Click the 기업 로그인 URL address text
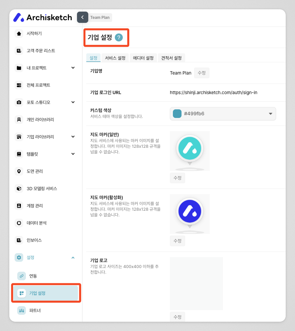 tap(214, 92)
